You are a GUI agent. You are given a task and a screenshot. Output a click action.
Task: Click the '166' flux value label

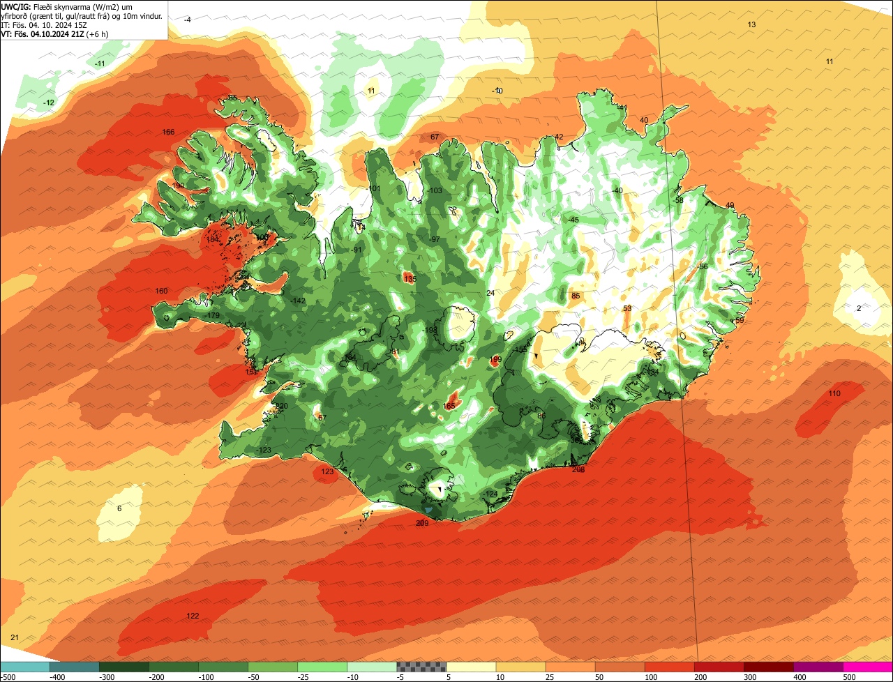point(168,132)
